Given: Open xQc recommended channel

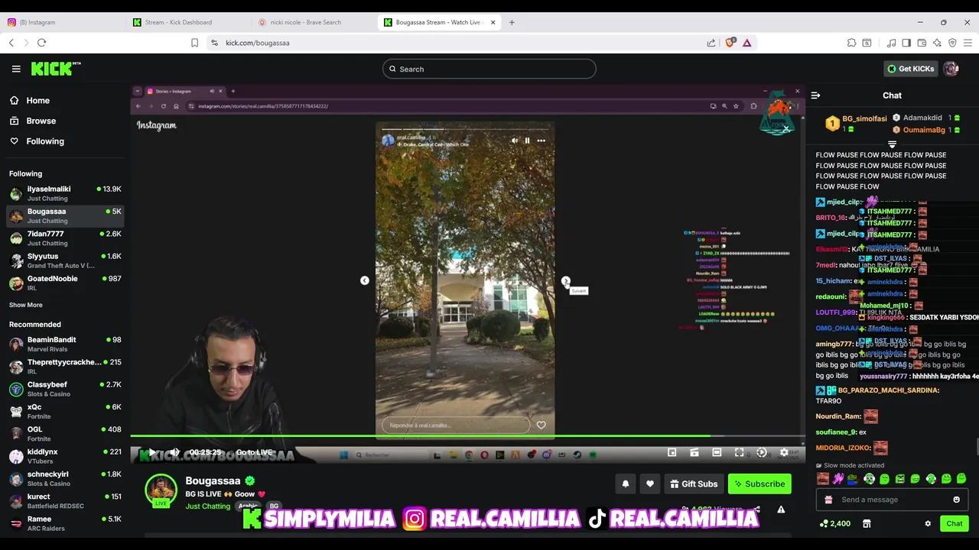Looking at the screenshot, I should coord(65,411).
